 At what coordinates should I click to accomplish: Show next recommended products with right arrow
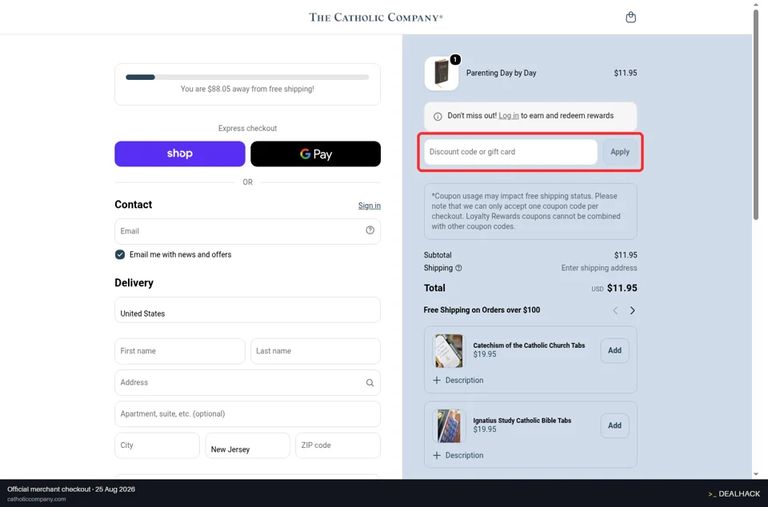[632, 310]
